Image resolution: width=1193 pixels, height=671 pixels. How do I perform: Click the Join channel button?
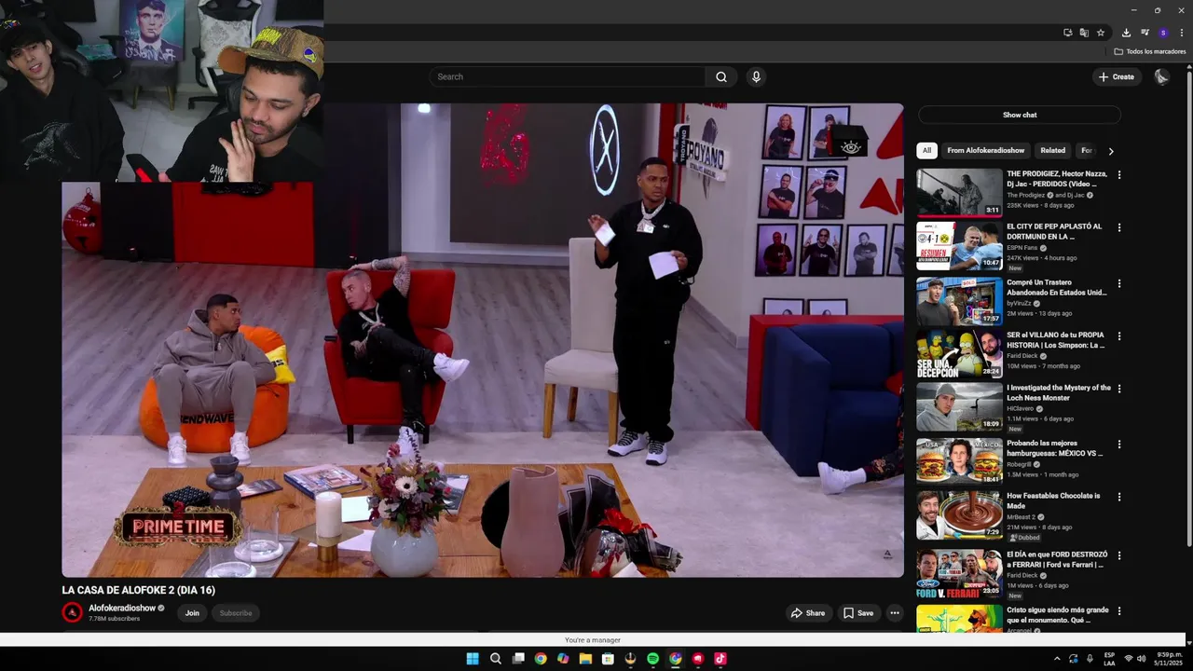(x=192, y=613)
